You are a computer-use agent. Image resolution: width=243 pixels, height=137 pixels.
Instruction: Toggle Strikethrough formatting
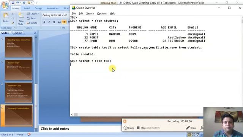pyautogui.click(x=59, y=22)
